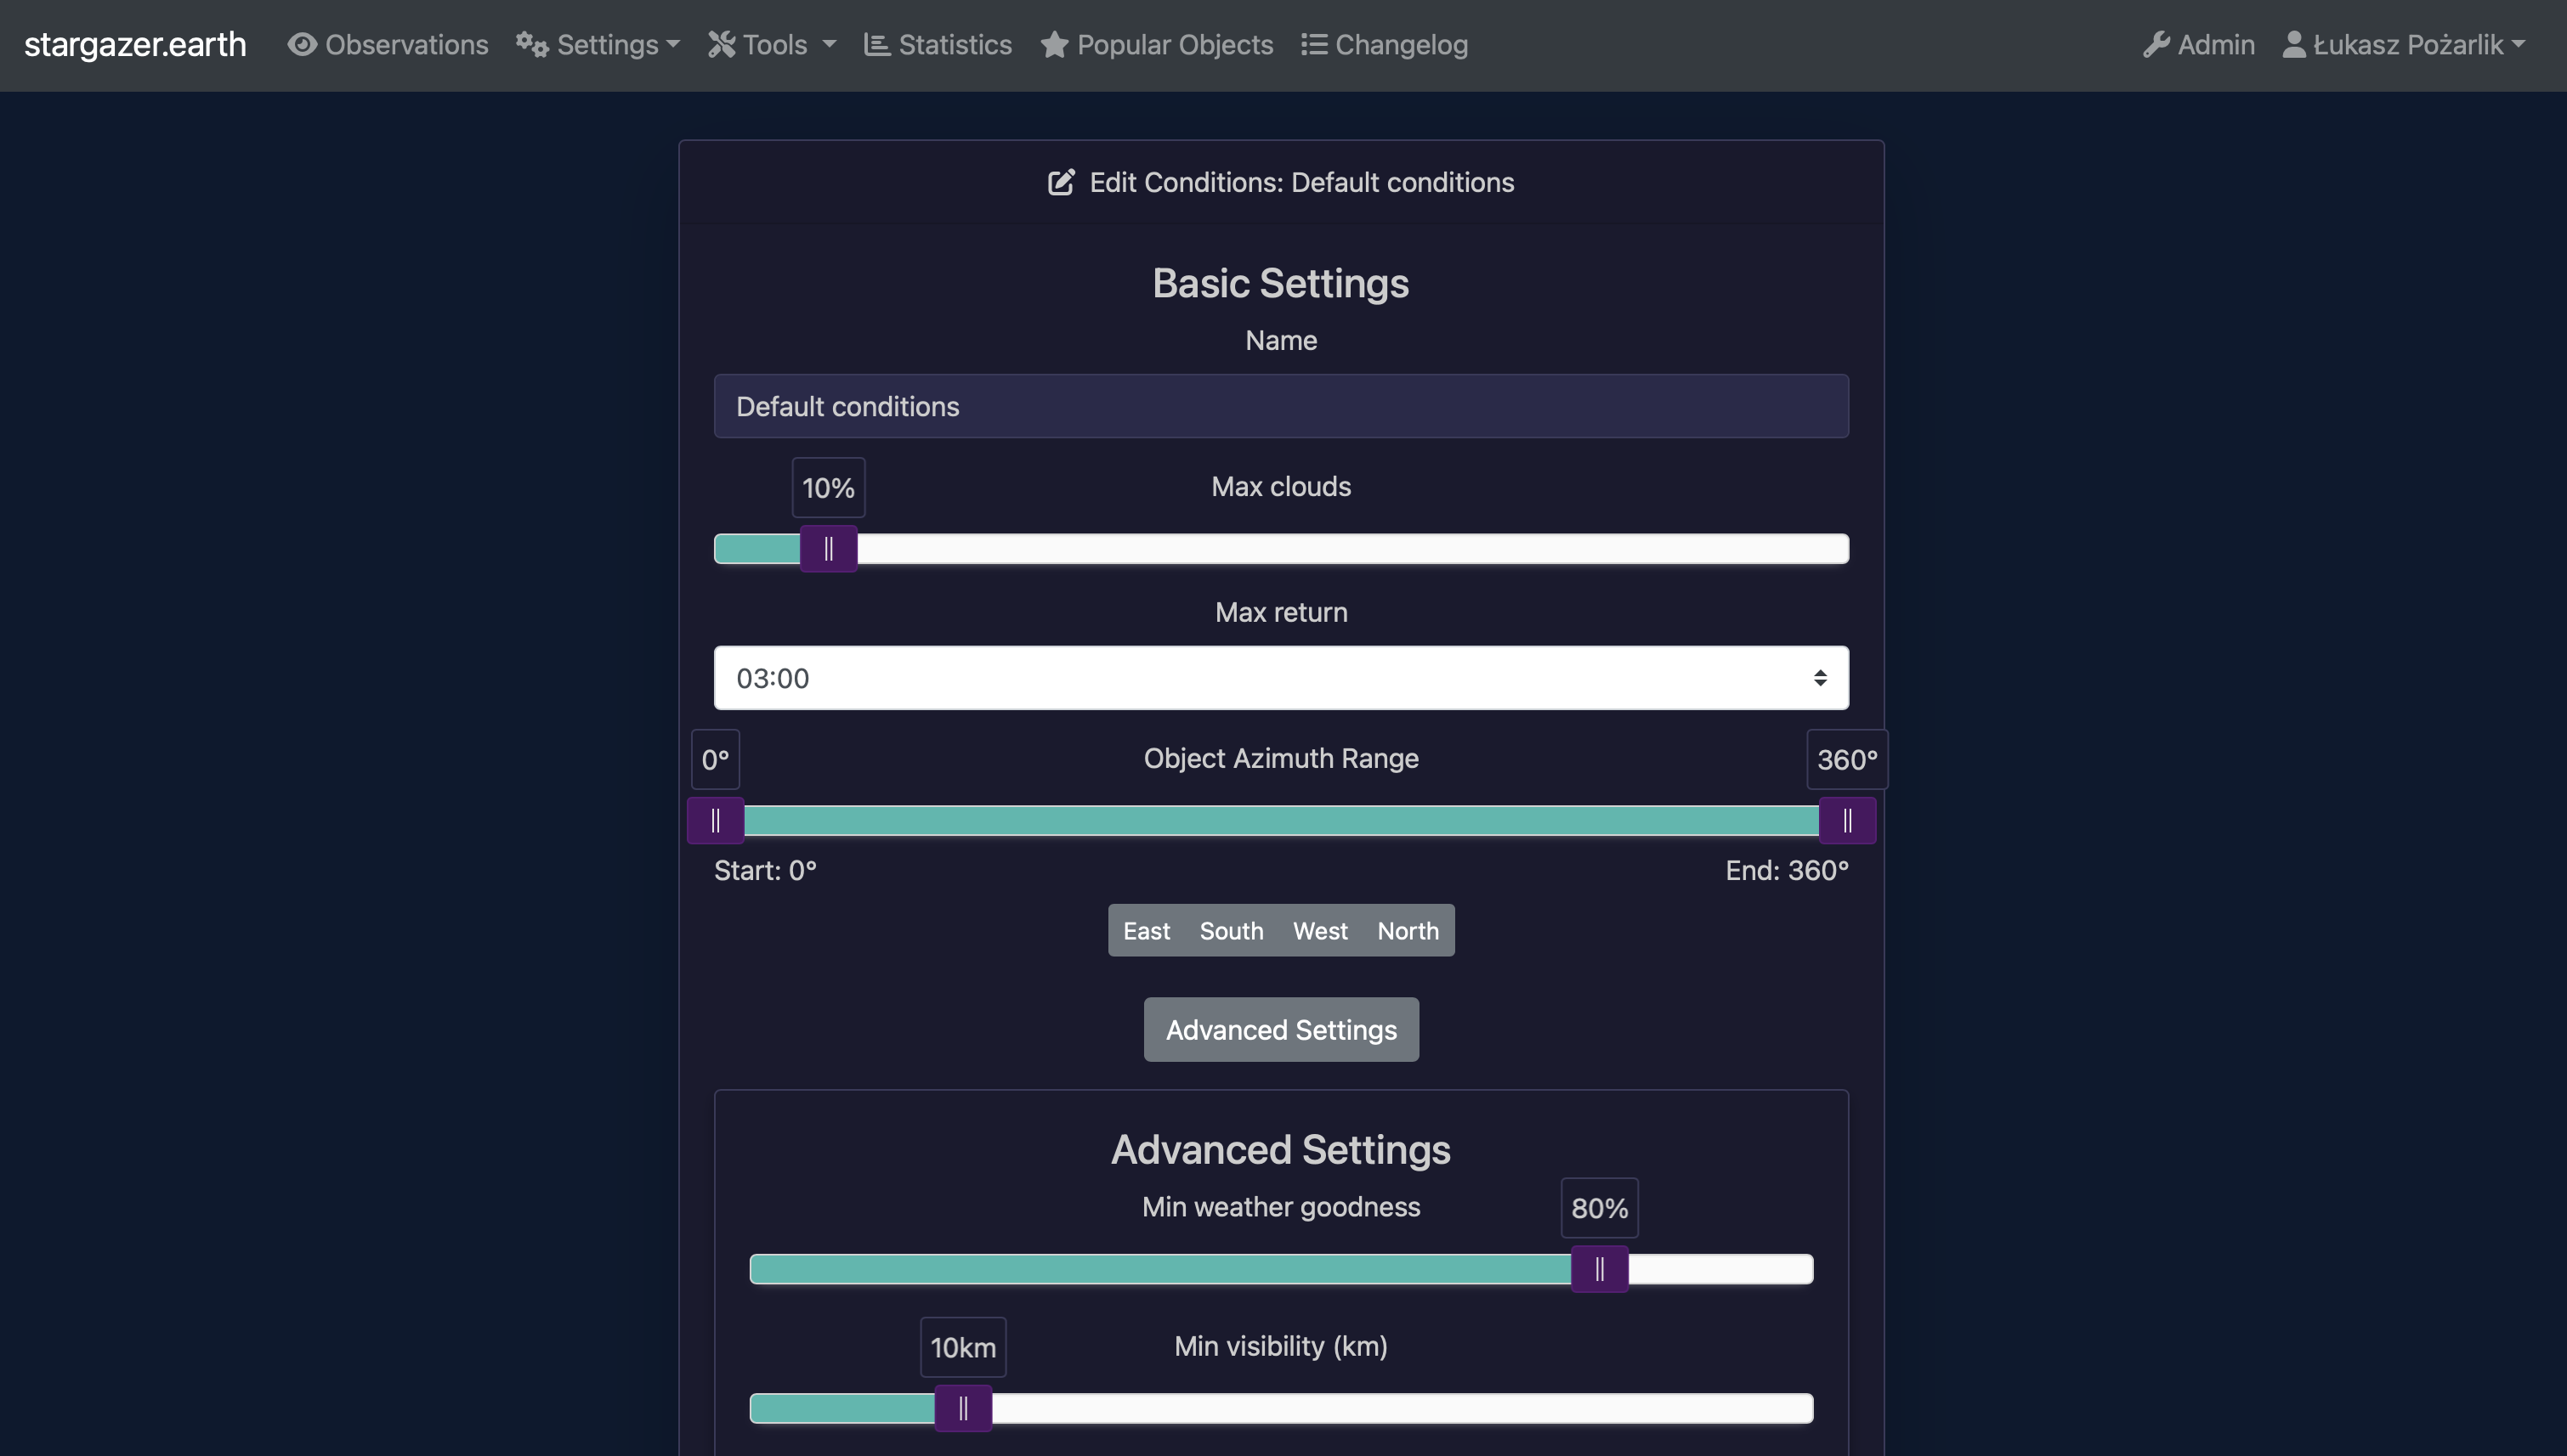Click the list icon beside Changelog
The height and width of the screenshot is (1456, 2567).
[x=1313, y=45]
